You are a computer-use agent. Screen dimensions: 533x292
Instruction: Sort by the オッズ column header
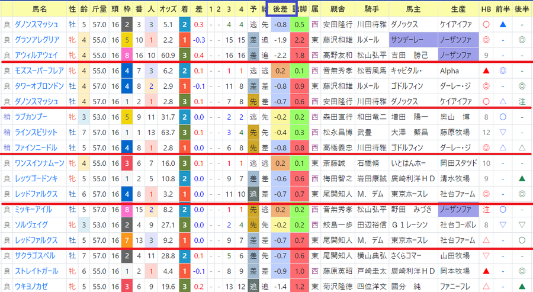(x=168, y=9)
